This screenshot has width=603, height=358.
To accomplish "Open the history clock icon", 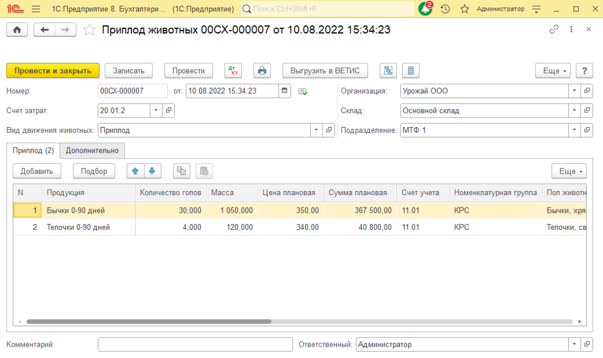I will click(x=445, y=9).
